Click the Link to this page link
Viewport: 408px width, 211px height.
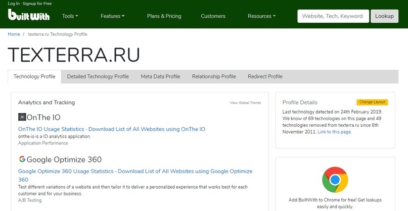tap(334, 132)
